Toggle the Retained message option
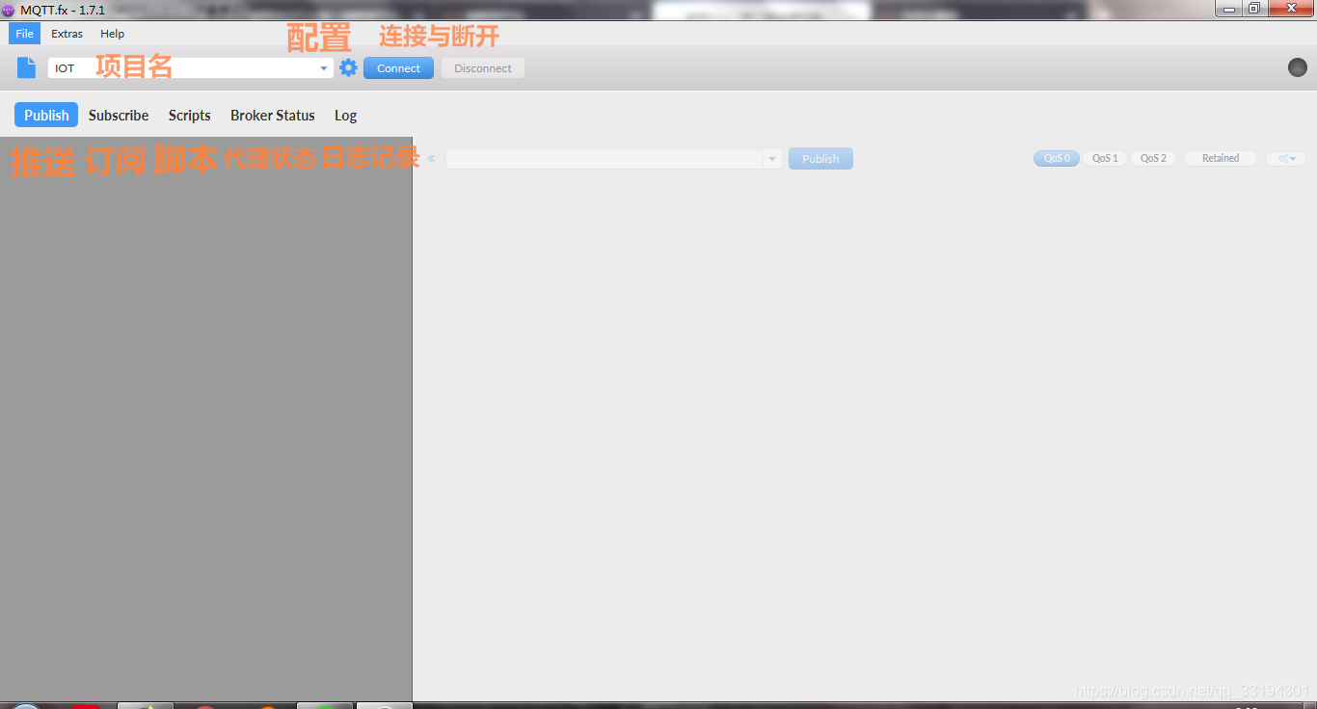The width and height of the screenshot is (1317, 709). pos(1221,159)
